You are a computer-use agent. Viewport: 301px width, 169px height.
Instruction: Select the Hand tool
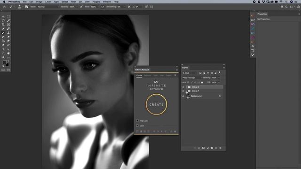(x=8, y=53)
